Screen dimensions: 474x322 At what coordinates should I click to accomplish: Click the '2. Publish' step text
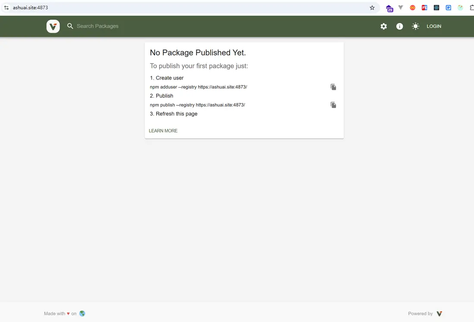point(161,96)
